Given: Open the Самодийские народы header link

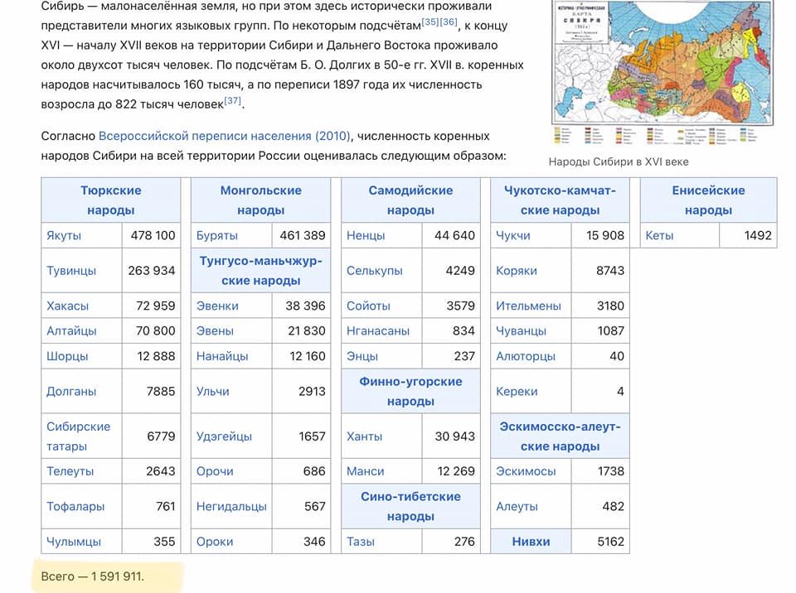Looking at the screenshot, I should (410, 200).
